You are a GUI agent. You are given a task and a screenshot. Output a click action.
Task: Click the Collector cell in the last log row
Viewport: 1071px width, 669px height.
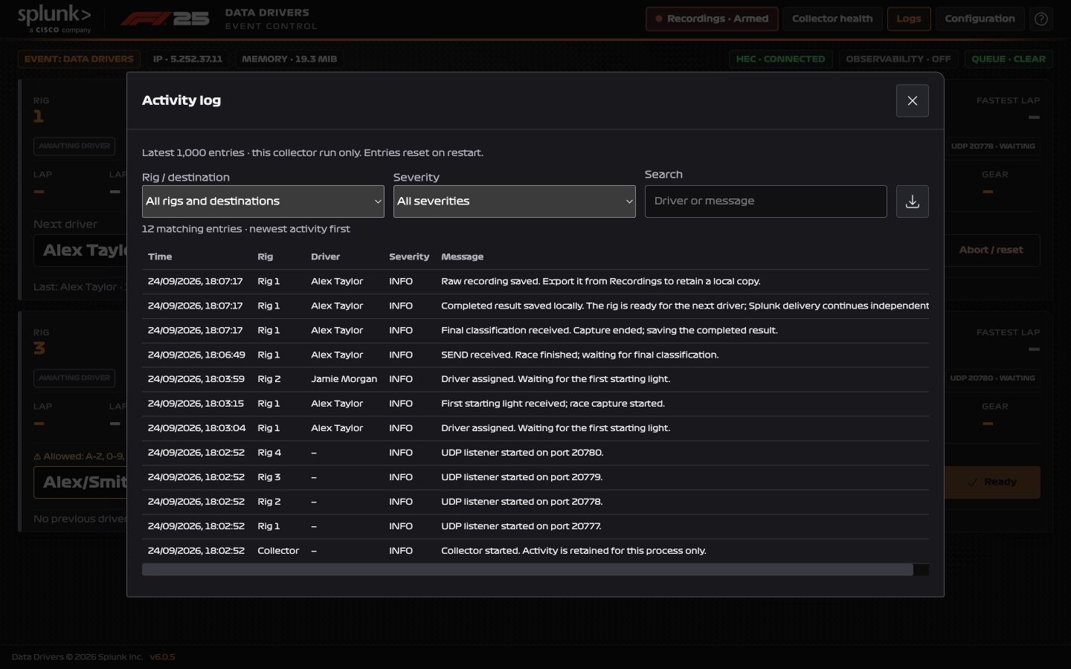(x=278, y=551)
